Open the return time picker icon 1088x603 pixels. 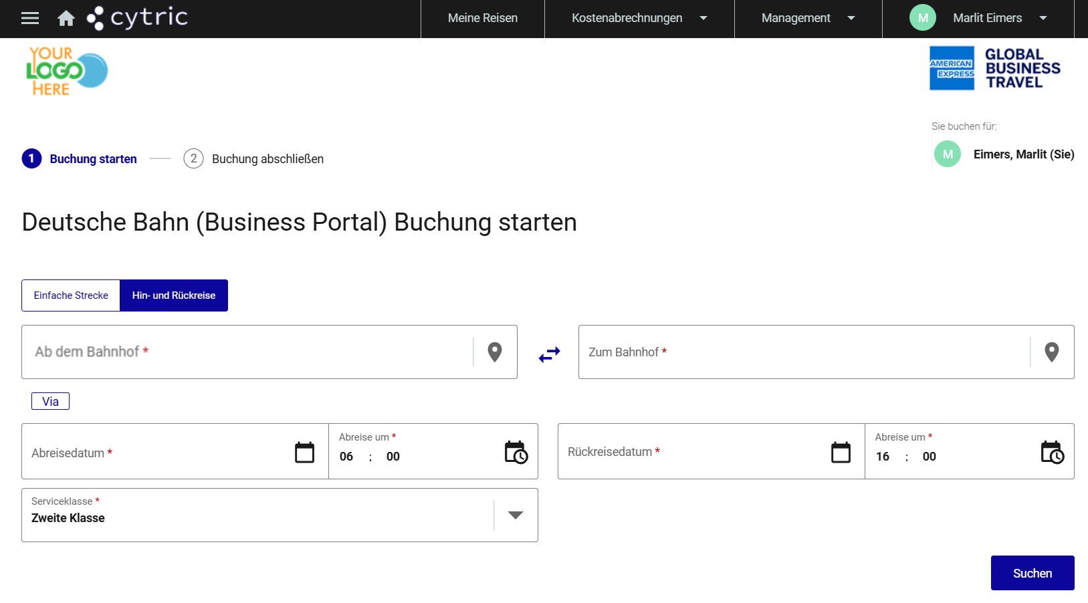tap(1053, 453)
